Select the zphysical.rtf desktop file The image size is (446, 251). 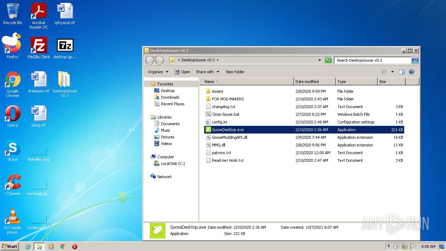coord(65,14)
